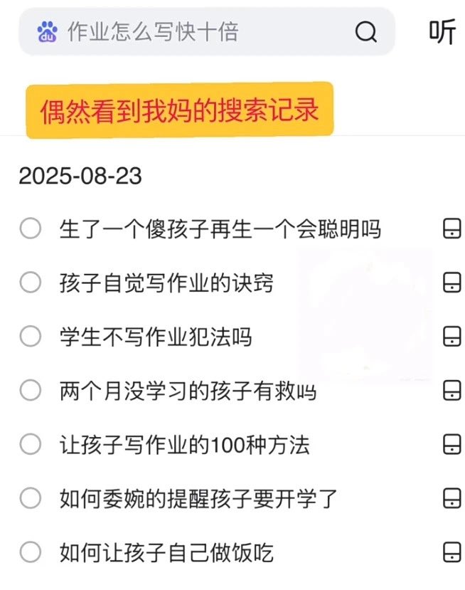Tap the 听 listen button
Image resolution: width=465 pixels, height=590 pixels.
tap(442, 31)
